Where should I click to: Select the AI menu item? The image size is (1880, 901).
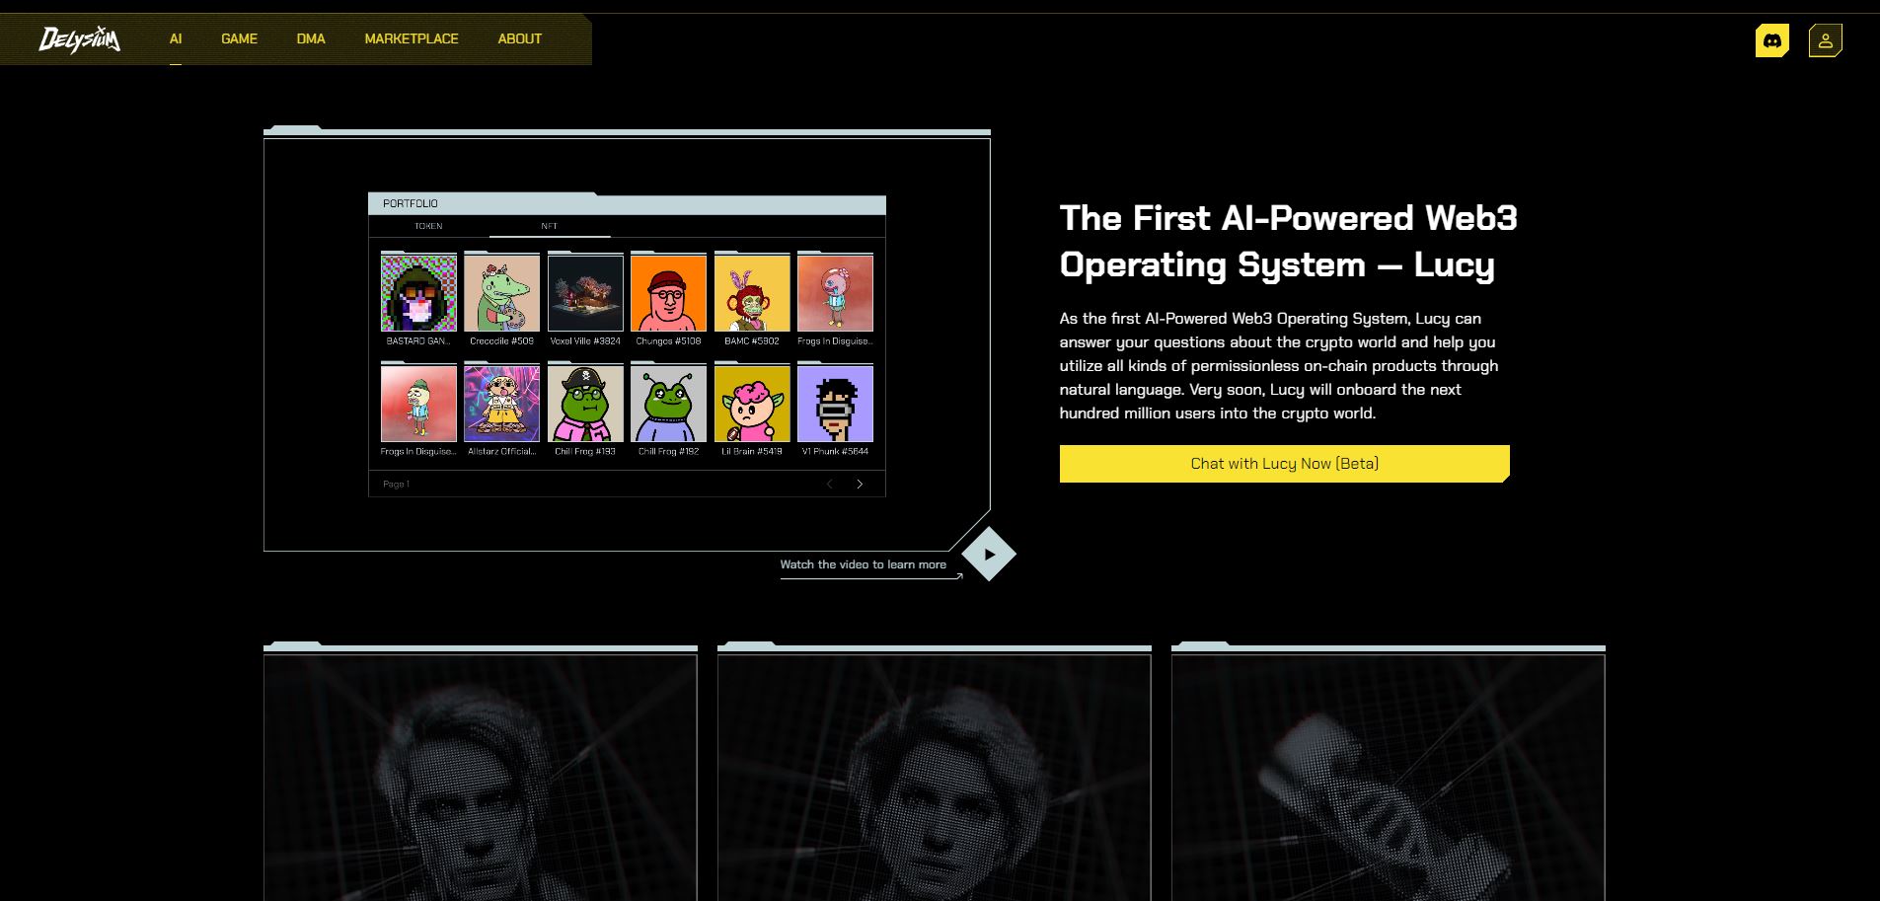click(176, 38)
